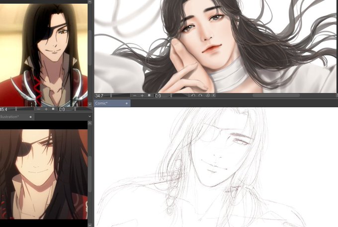Click the horizontal scrollbar of the portrait canvas

pyautogui.click(x=276, y=95)
